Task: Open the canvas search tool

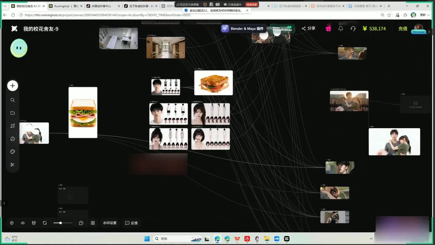Action: coord(13,100)
